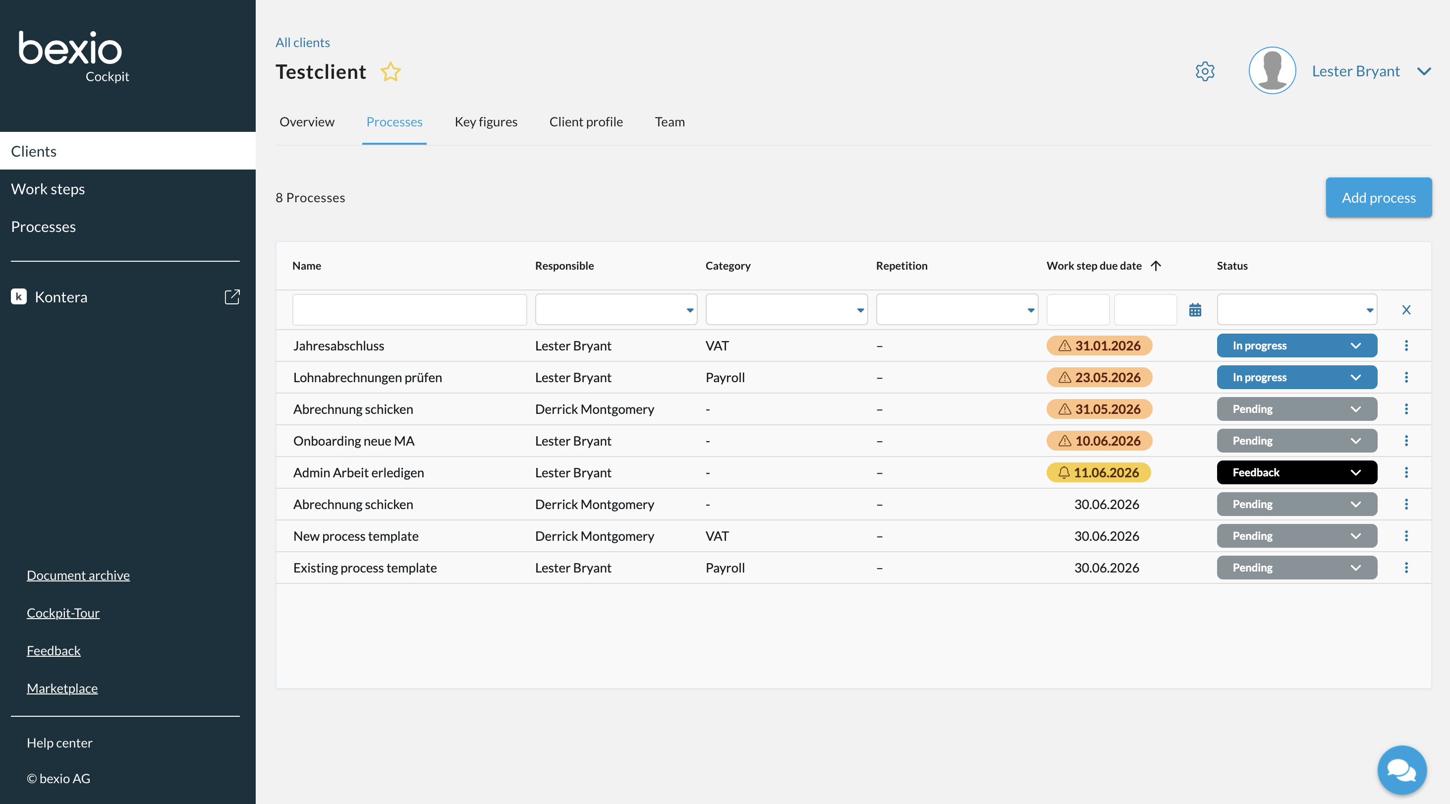Open the chat support bubble
The width and height of the screenshot is (1450, 804).
pyautogui.click(x=1401, y=770)
